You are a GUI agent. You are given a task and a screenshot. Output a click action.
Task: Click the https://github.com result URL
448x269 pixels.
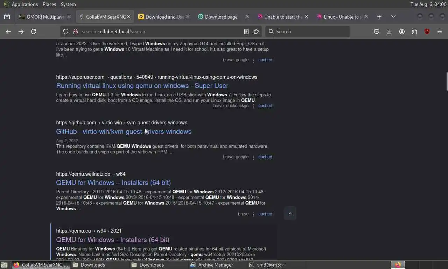click(x=76, y=123)
